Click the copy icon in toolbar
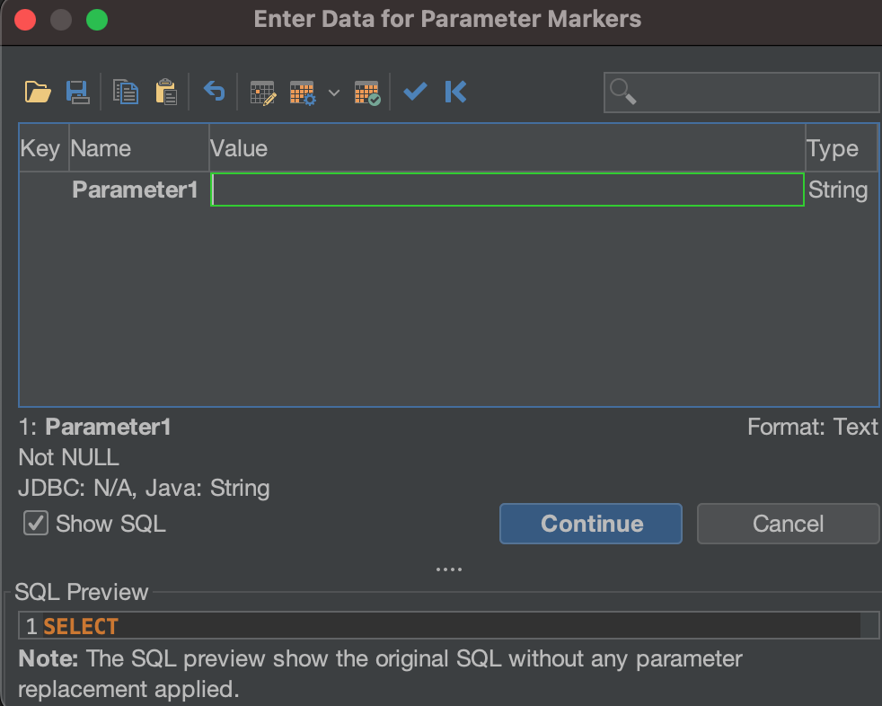Screen dimensions: 882x706 [126, 92]
